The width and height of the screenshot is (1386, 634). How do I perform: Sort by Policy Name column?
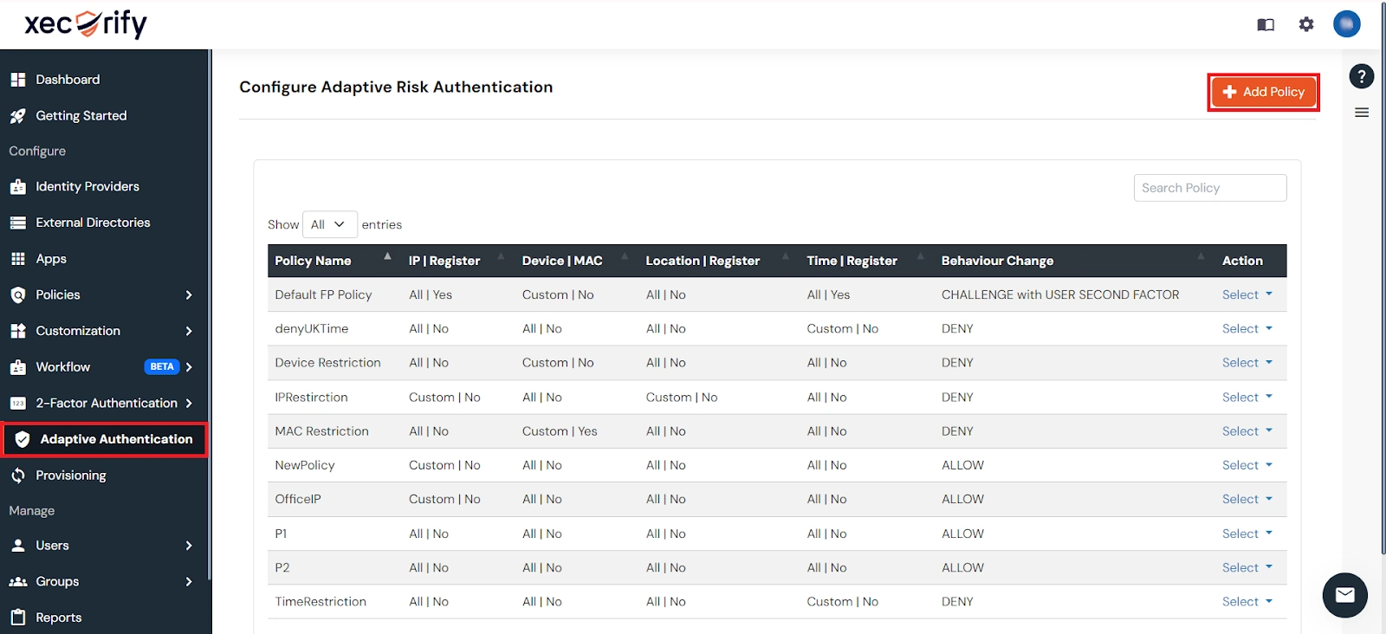click(x=334, y=261)
